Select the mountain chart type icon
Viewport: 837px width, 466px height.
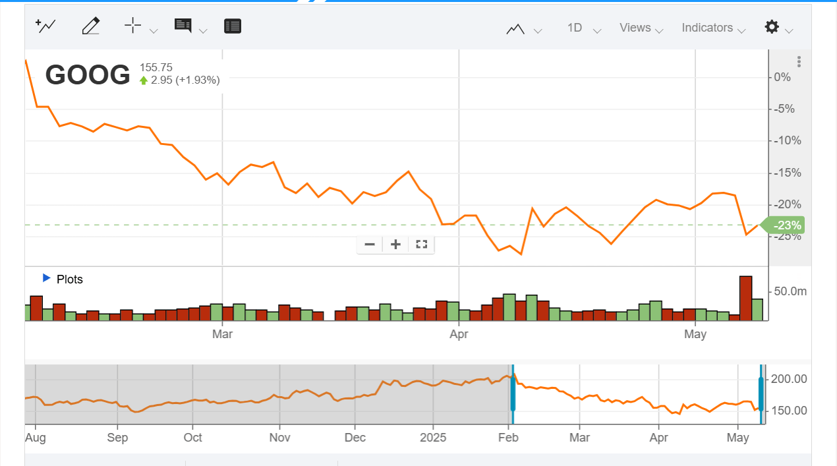[516, 28]
